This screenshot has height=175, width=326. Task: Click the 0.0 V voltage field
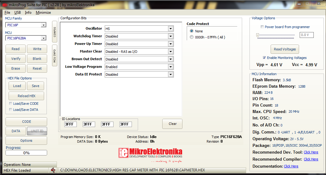point(306,35)
